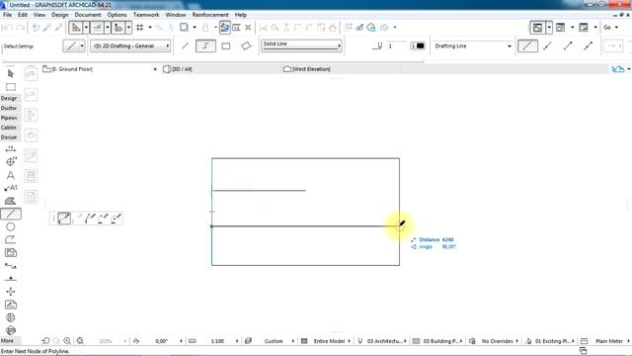
Task: Select the Label tool (A1)
Action: (11, 188)
